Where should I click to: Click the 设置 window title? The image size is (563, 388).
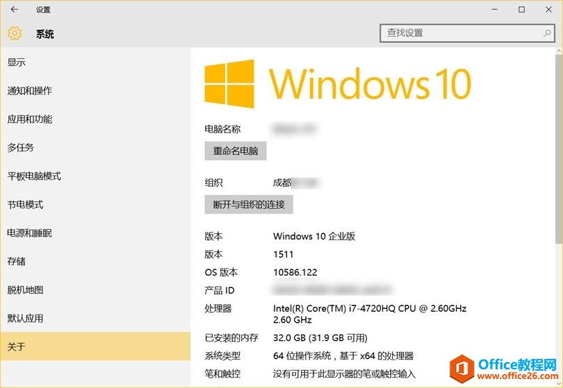tap(43, 10)
